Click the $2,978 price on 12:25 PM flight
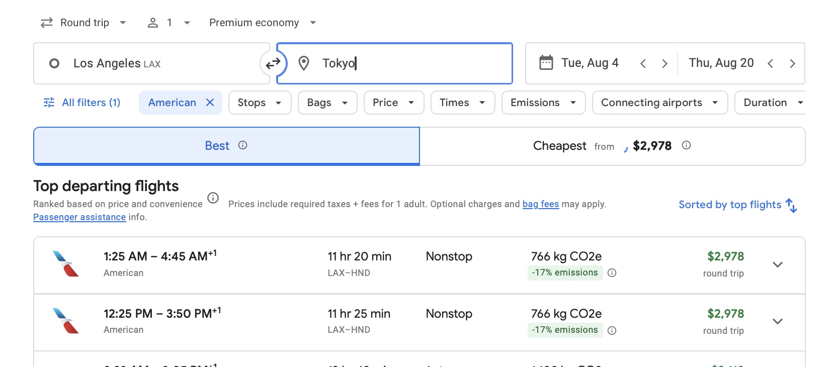 725,314
